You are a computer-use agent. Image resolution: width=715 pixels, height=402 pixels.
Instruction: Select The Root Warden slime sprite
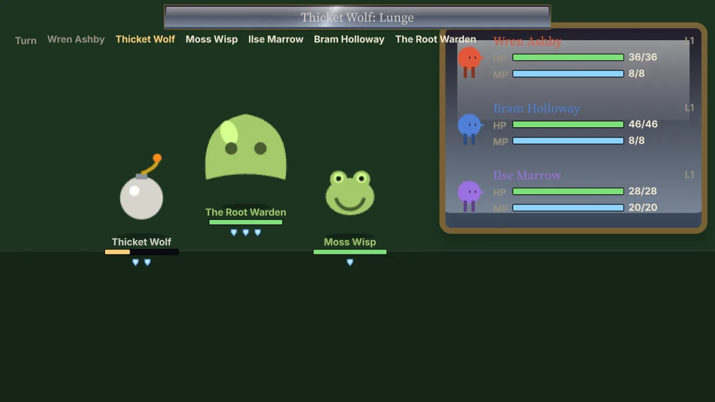click(246, 147)
